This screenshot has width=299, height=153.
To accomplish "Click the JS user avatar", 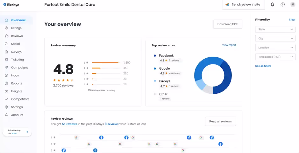I will pyautogui.click(x=293, y=4).
